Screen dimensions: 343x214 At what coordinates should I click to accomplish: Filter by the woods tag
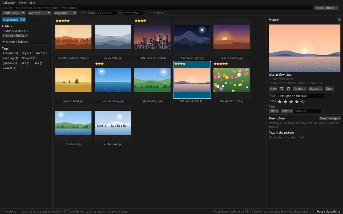pyautogui.click(x=9, y=68)
